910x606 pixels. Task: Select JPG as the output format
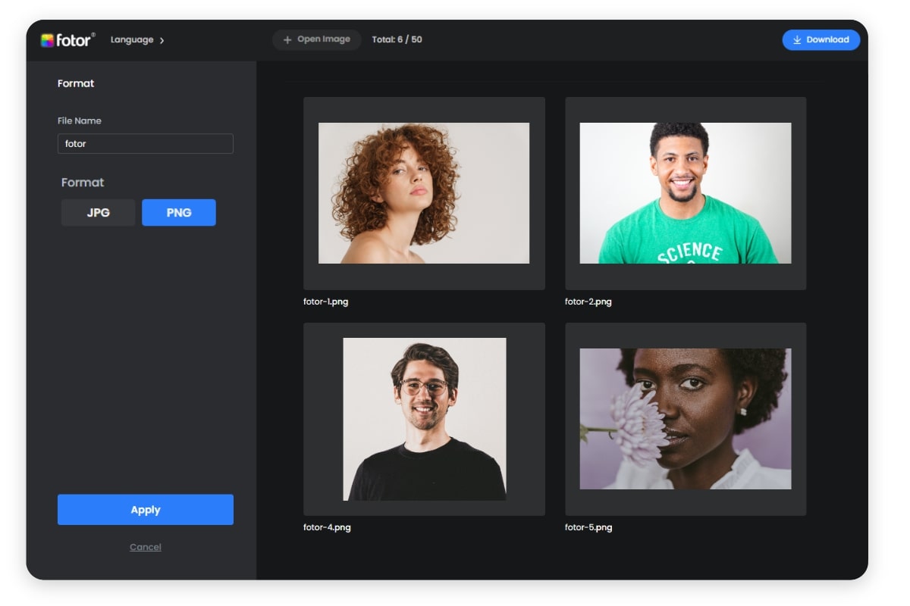tap(98, 212)
